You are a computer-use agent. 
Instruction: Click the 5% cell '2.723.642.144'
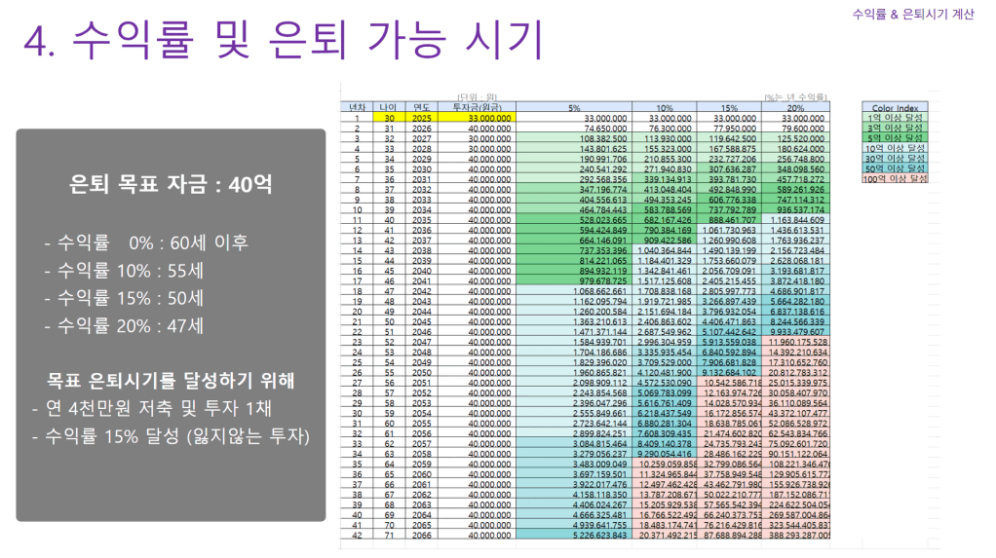(574, 423)
